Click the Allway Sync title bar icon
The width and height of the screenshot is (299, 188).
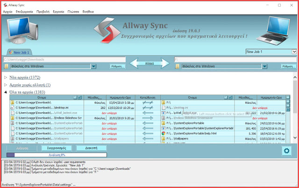tap(5, 5)
